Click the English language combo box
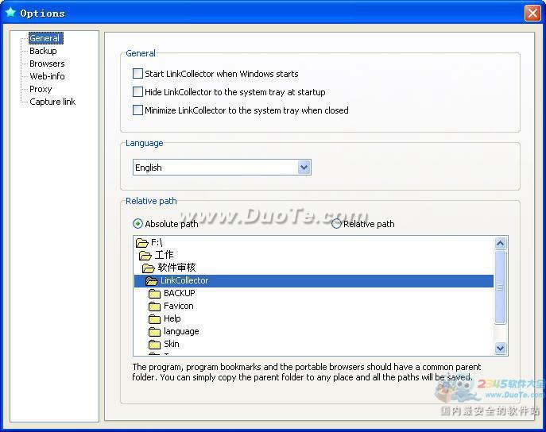This screenshot has height=432, width=546. click(222, 168)
